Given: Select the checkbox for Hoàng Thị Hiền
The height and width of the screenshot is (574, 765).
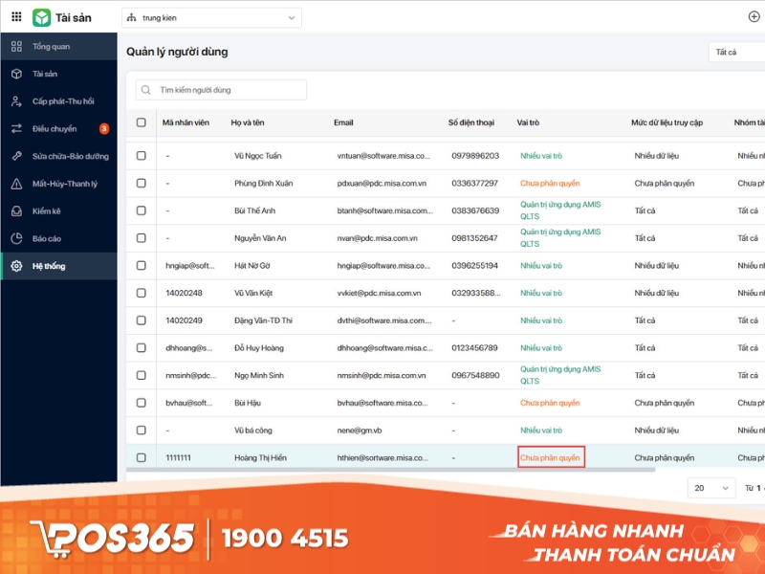Looking at the screenshot, I should 142,458.
